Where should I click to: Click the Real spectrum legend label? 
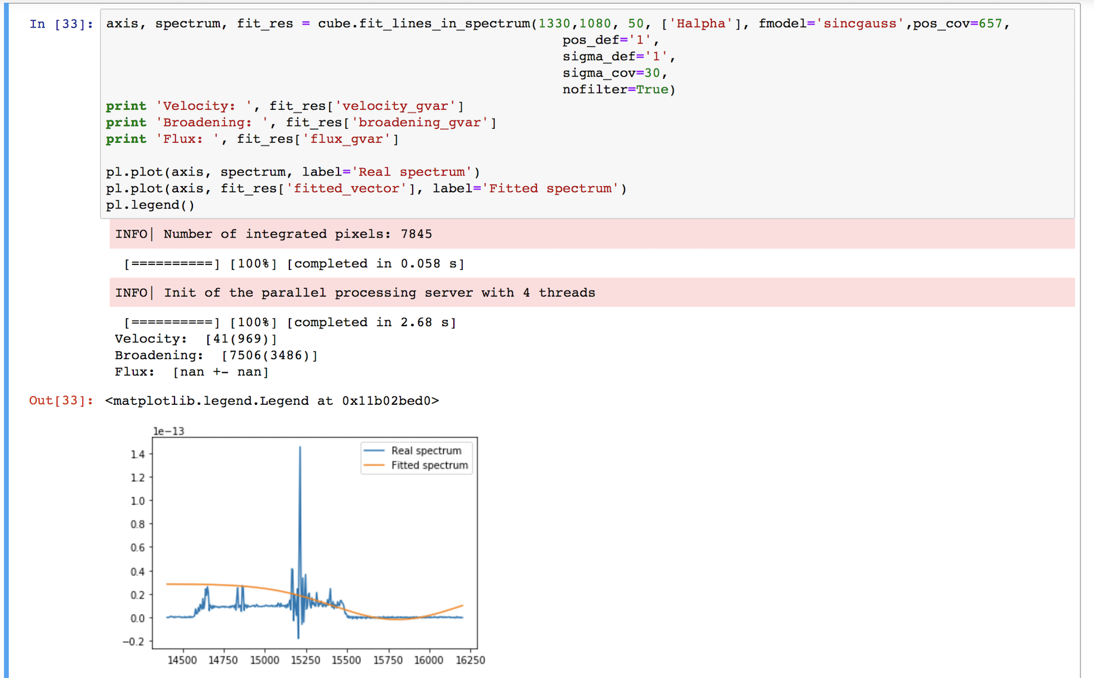click(x=426, y=451)
